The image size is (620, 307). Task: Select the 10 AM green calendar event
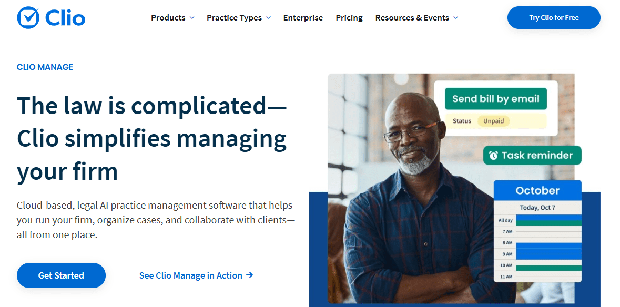tap(548, 268)
